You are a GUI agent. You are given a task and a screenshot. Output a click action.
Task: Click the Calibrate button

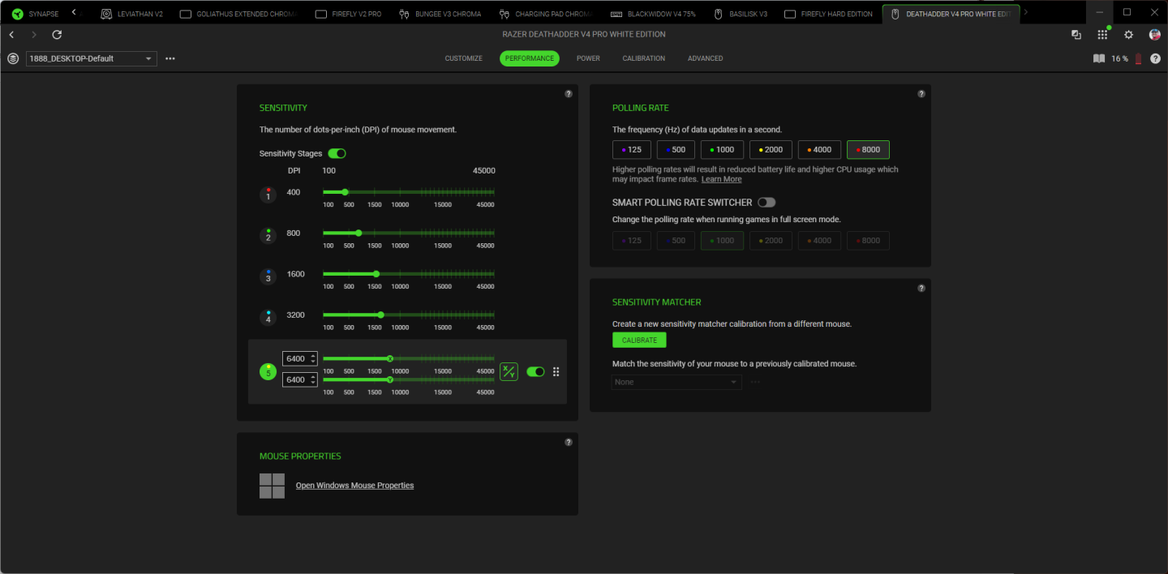click(x=639, y=340)
